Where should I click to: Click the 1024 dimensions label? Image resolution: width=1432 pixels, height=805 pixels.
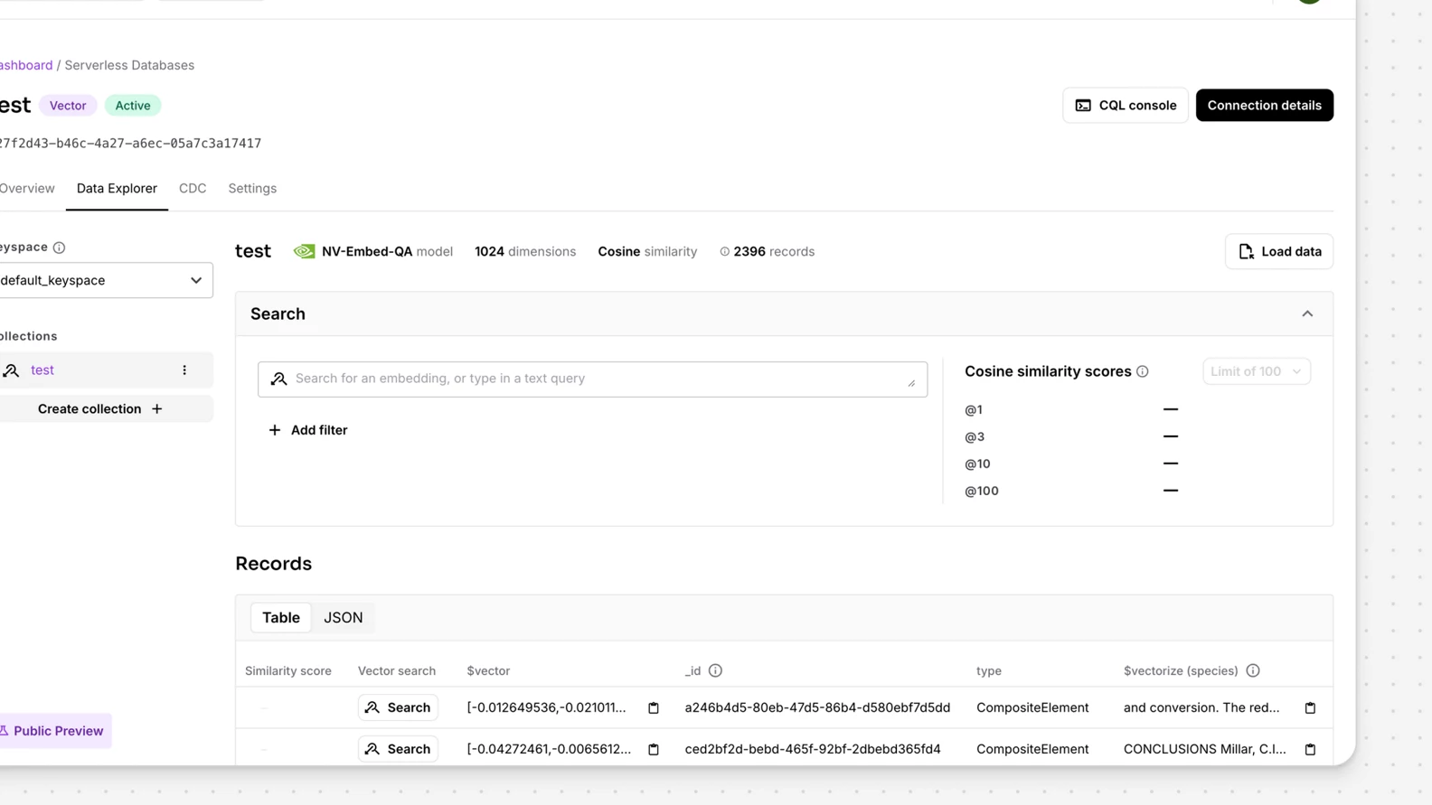pyautogui.click(x=525, y=252)
